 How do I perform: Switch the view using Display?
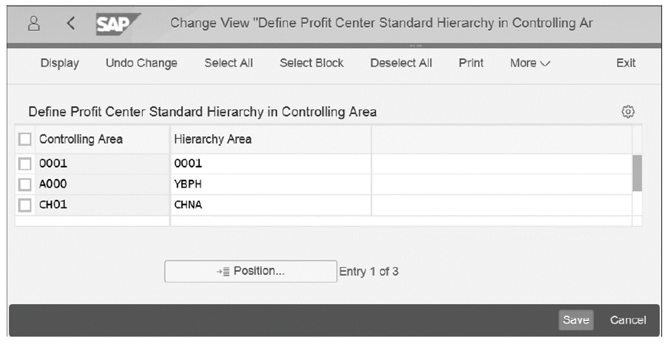[59, 63]
